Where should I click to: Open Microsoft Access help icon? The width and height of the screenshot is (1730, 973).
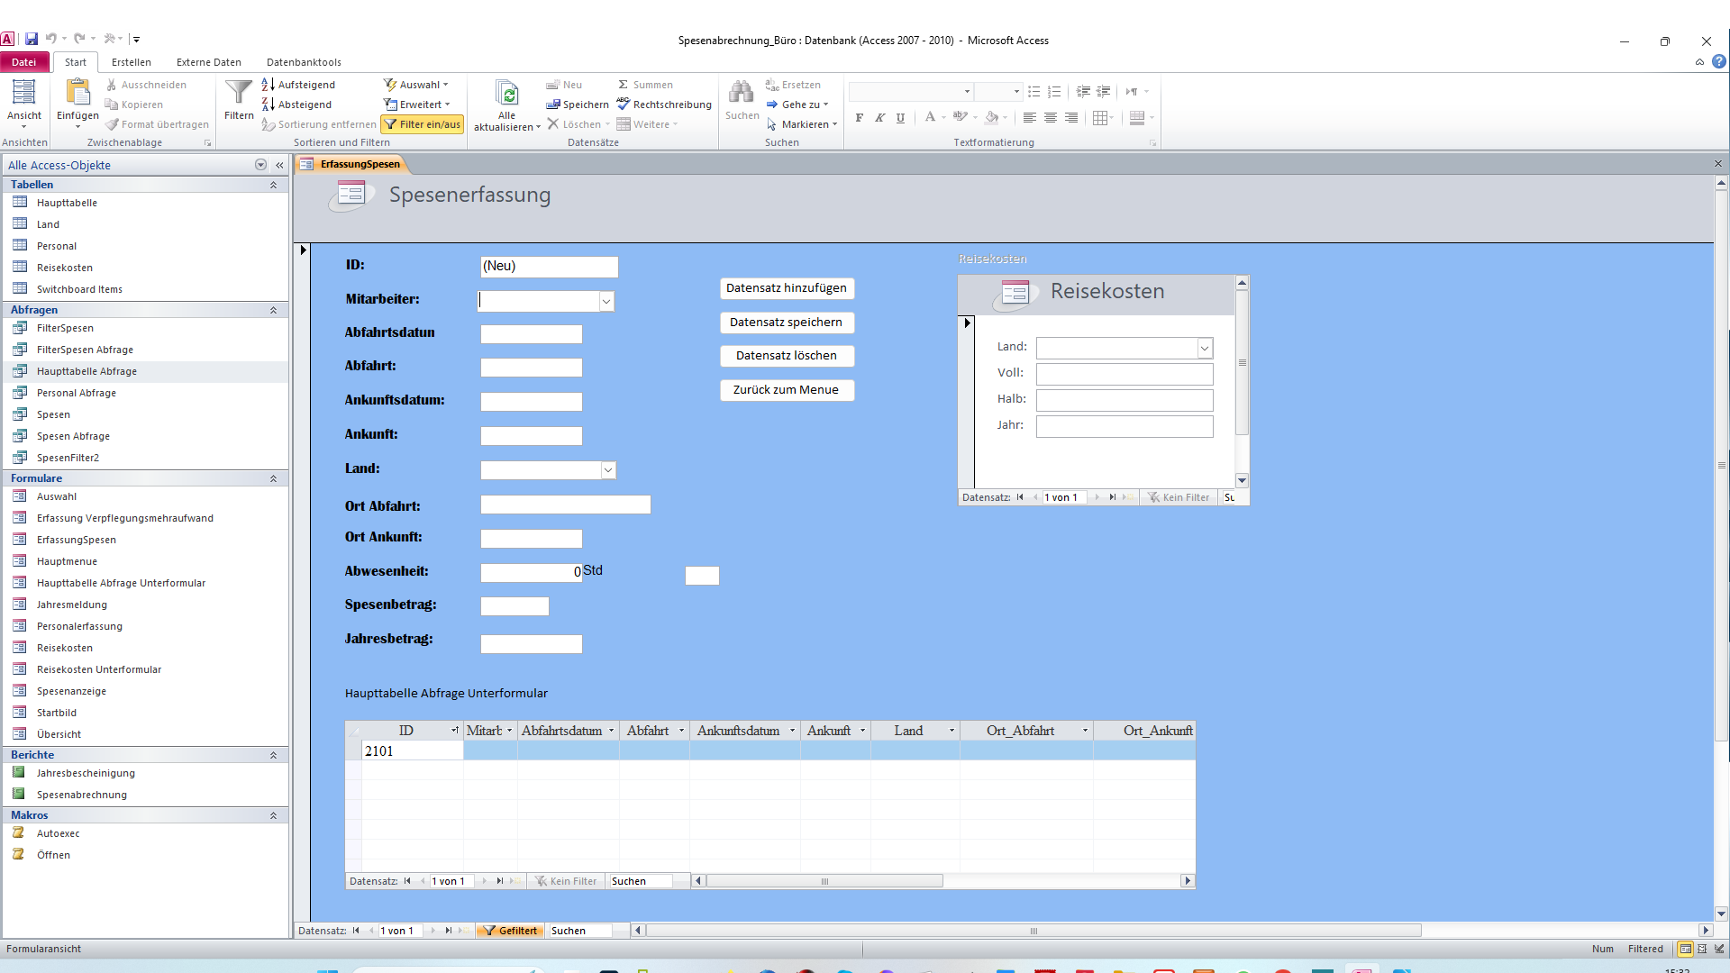[x=1719, y=62]
